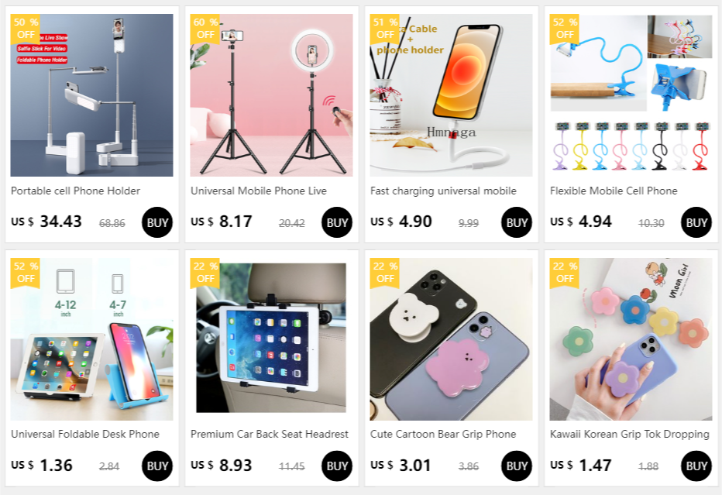
Task: Open the foldable selfie stick holder image
Action: coord(91,95)
